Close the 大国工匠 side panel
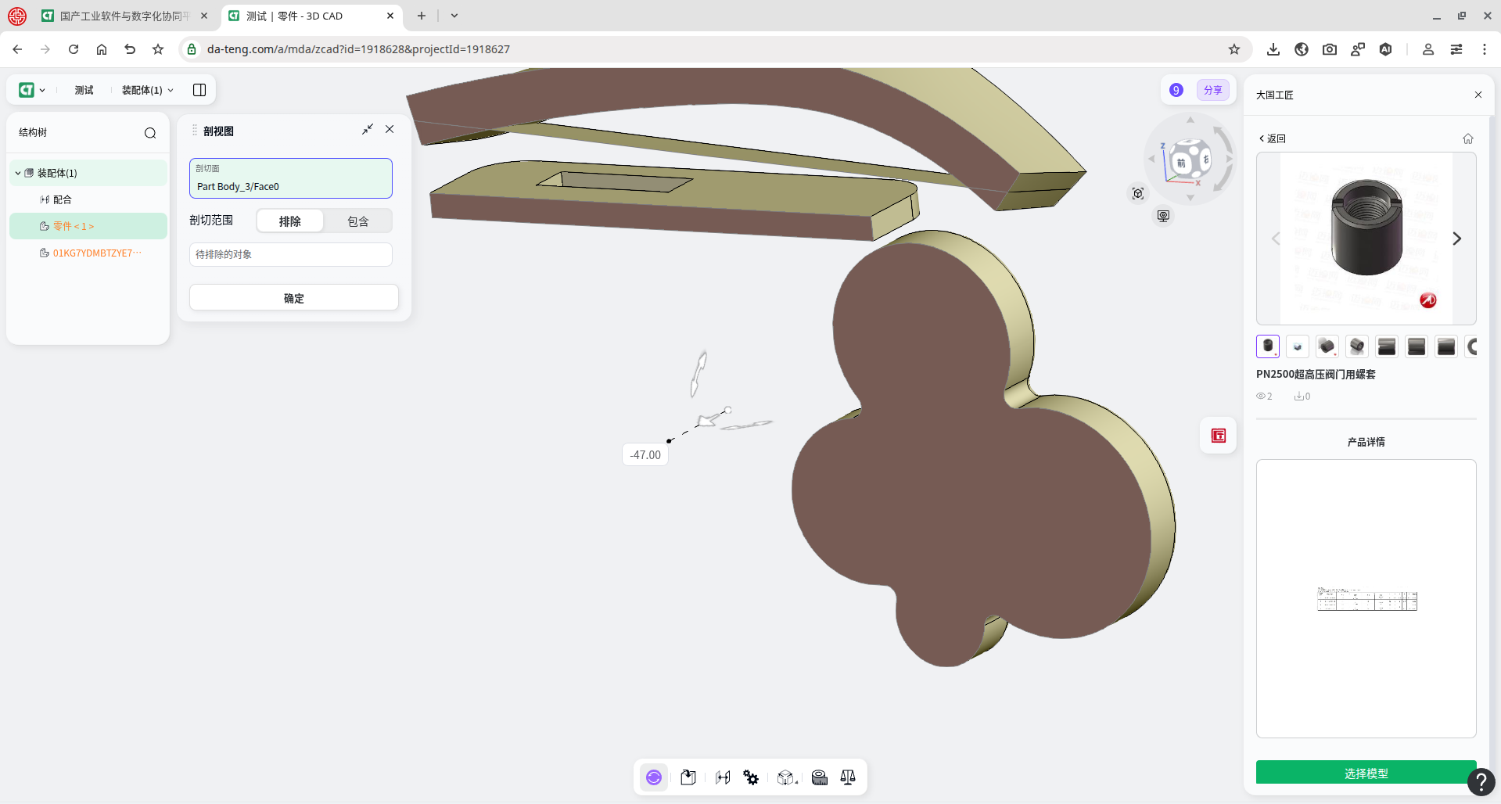The height and width of the screenshot is (804, 1501). (x=1478, y=95)
